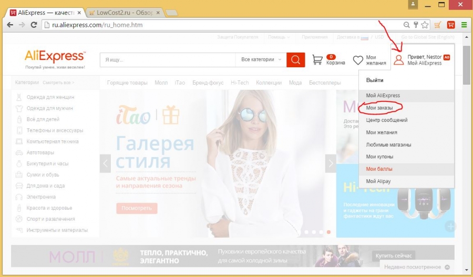Click the browser back arrow
Screen dimensions: 473x277
[10, 25]
